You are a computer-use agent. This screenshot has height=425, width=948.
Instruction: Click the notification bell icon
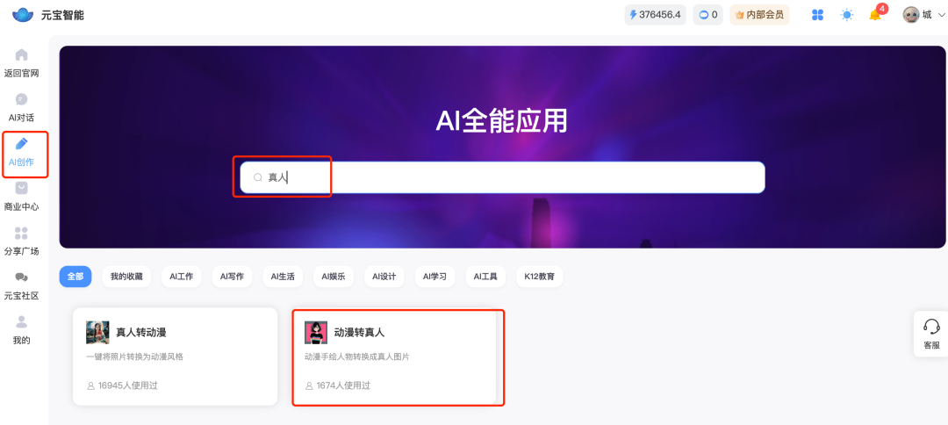click(875, 15)
